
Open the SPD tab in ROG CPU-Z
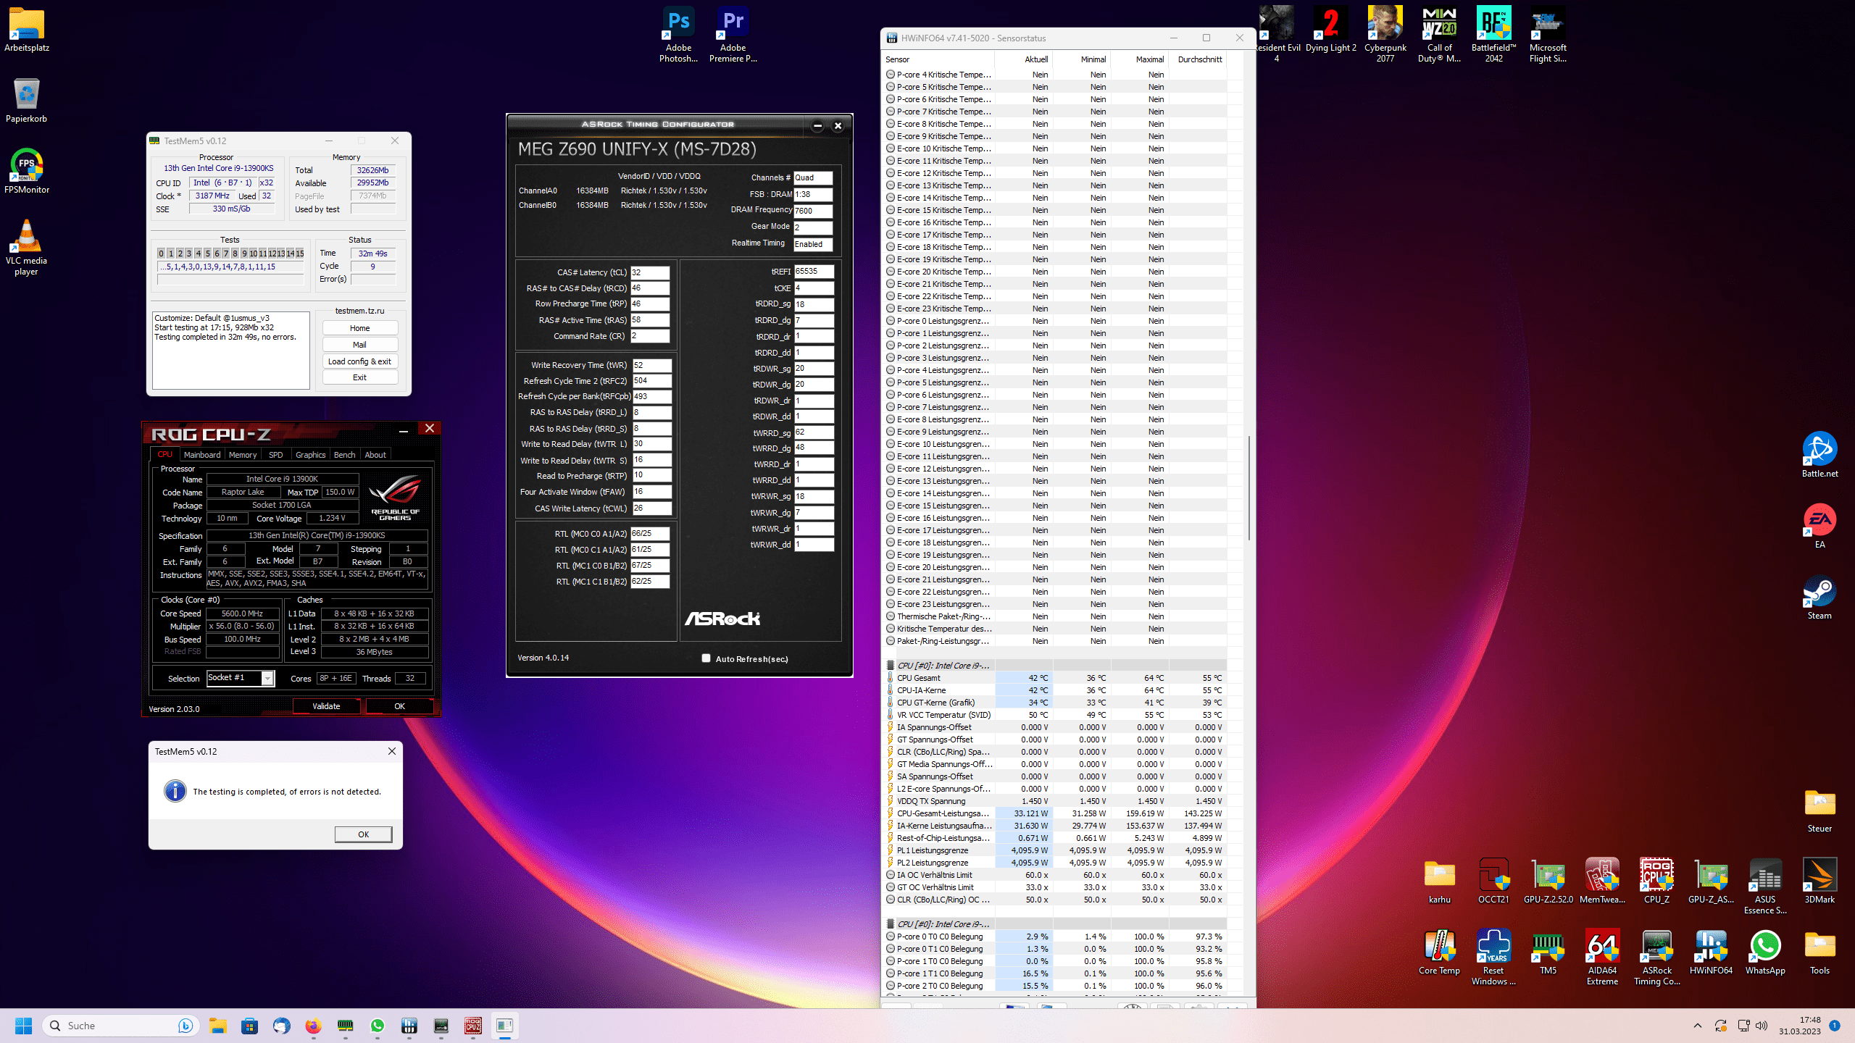coord(275,455)
